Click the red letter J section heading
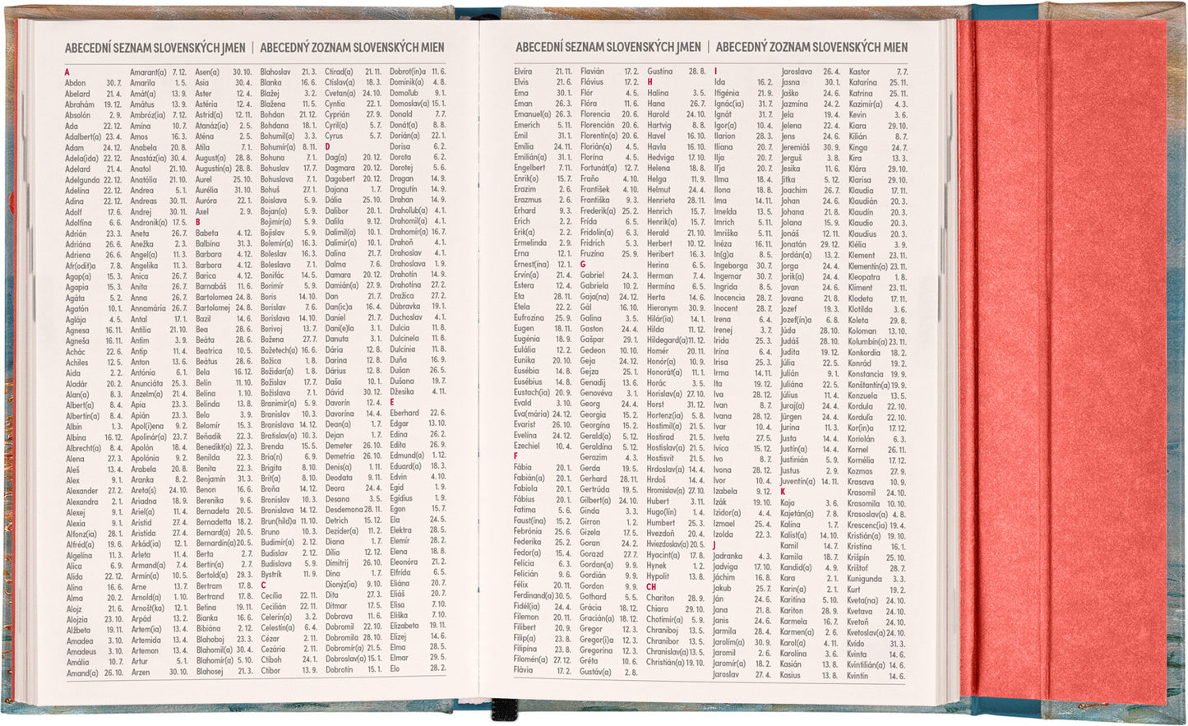1188x726 pixels. pyautogui.click(x=714, y=545)
